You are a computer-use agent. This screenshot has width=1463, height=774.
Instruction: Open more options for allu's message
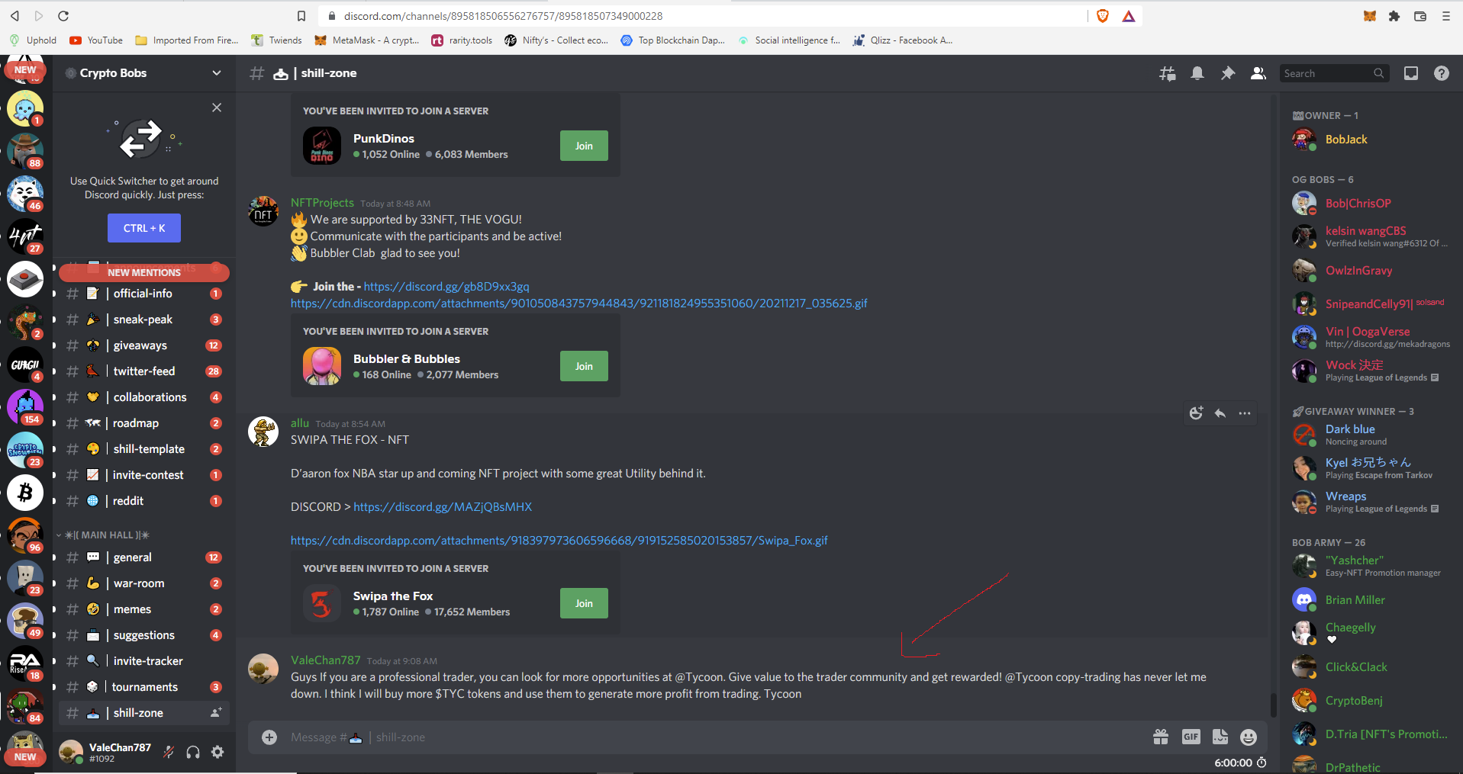click(x=1245, y=413)
